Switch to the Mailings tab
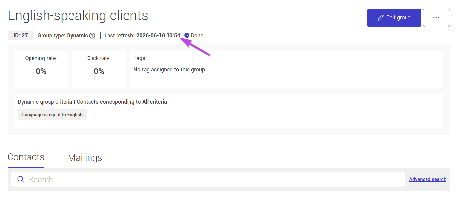The height and width of the screenshot is (197, 456). (x=85, y=158)
